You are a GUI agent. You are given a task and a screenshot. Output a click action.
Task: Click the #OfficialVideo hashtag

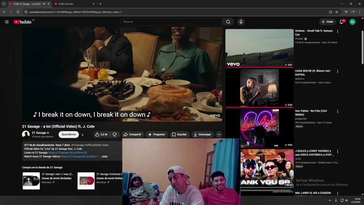click(x=93, y=145)
